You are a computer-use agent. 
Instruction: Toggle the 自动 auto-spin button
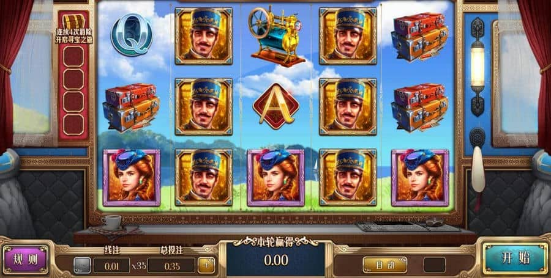click(385, 265)
